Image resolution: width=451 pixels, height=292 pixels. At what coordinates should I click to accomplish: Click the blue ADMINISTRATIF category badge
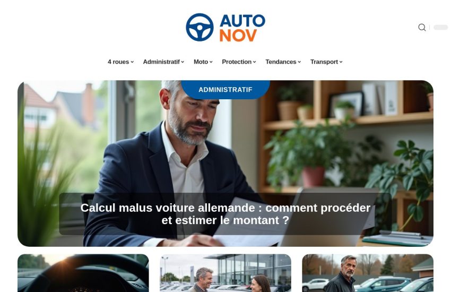click(x=226, y=90)
